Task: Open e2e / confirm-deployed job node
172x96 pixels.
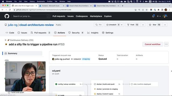Action: pyautogui.click(x=144, y=84)
